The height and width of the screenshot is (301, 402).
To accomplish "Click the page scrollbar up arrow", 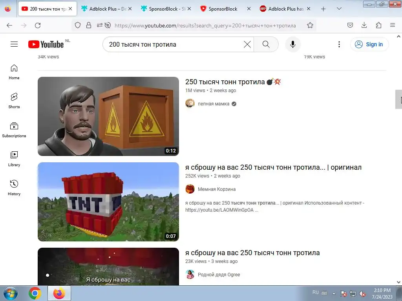I will [398, 36].
